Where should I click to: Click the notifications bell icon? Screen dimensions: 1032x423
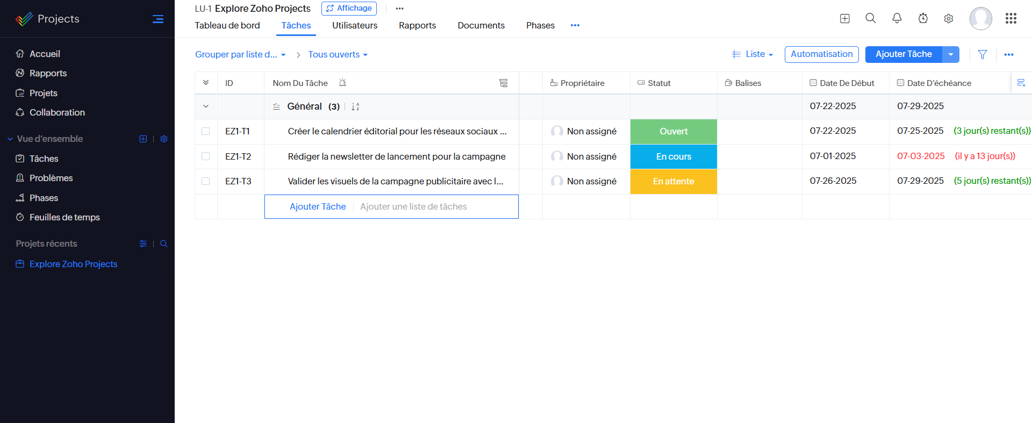point(897,19)
